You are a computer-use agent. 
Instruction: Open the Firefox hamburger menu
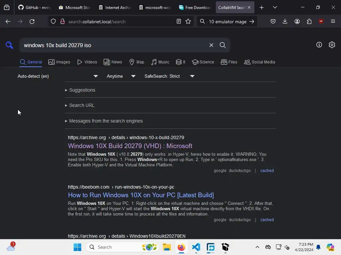pos(333,22)
